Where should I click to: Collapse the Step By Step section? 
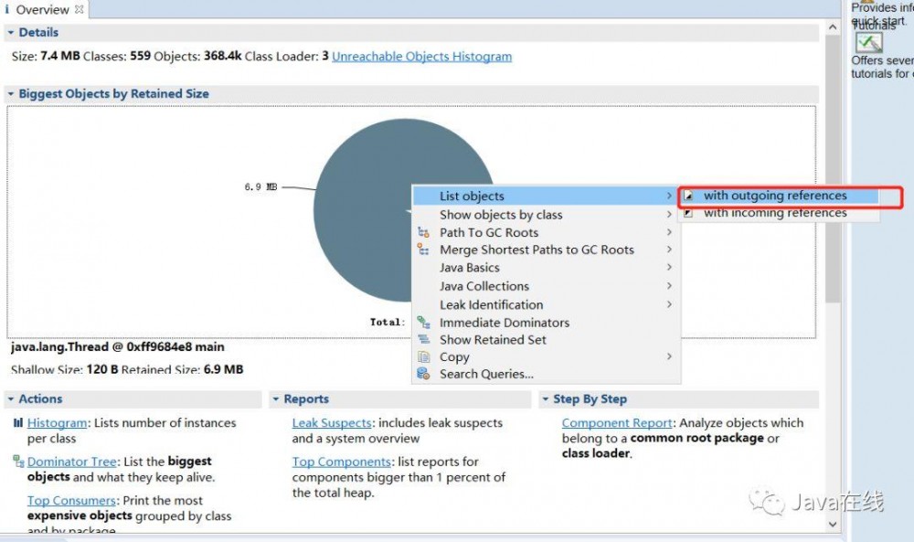546,399
